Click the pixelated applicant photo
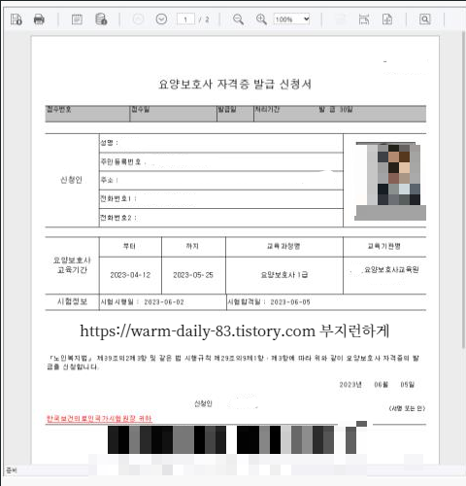The width and height of the screenshot is (466, 486). [390, 181]
